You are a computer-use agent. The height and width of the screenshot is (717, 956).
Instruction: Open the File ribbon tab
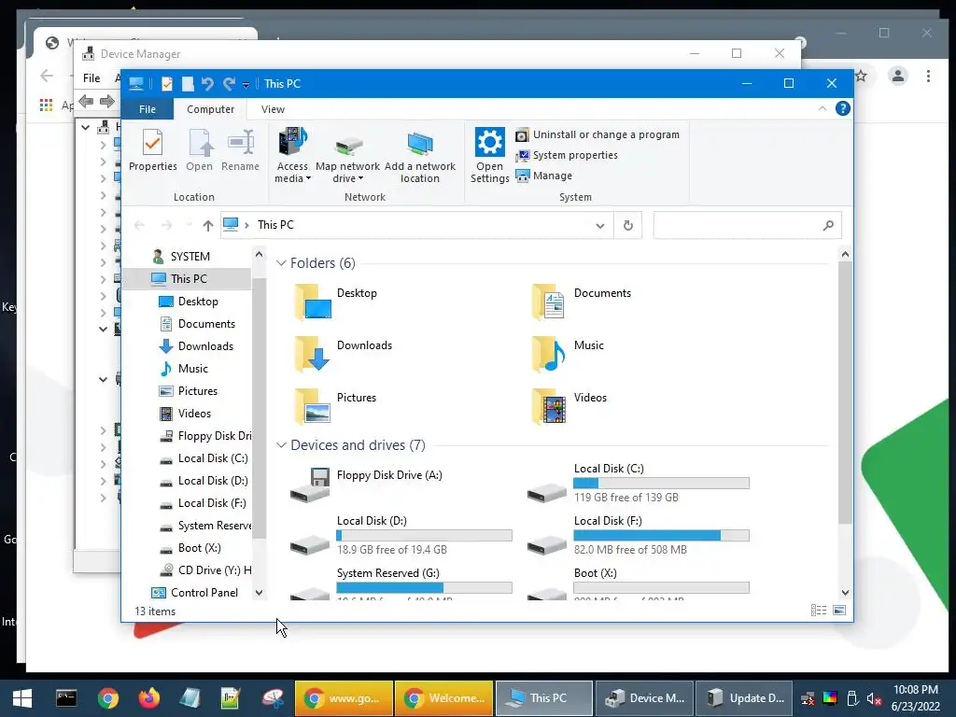[147, 109]
